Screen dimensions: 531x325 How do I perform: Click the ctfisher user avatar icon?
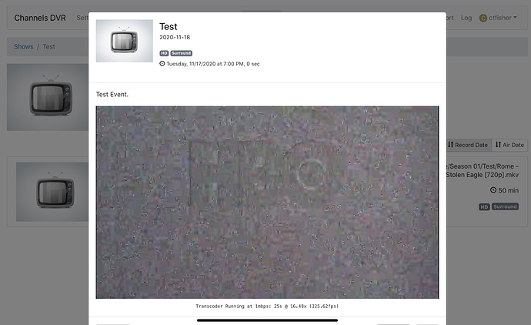pyautogui.click(x=483, y=18)
